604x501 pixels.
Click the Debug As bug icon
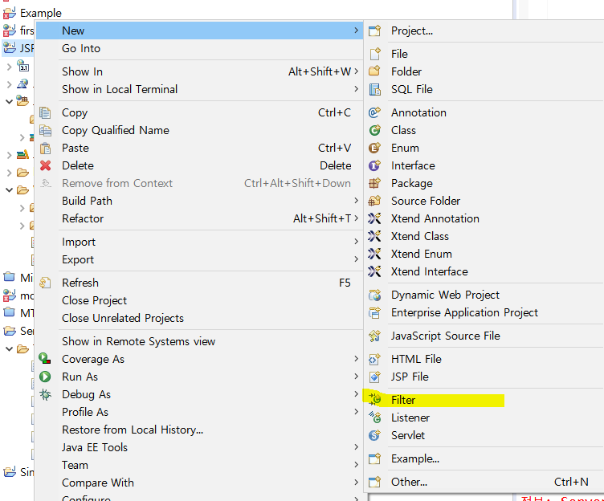46,394
